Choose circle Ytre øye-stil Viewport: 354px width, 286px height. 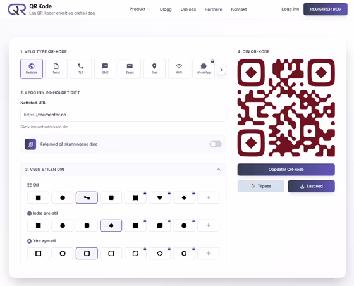[63, 254]
